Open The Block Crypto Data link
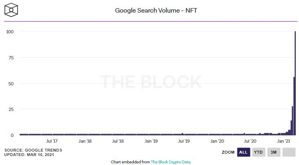 [x=171, y=162]
